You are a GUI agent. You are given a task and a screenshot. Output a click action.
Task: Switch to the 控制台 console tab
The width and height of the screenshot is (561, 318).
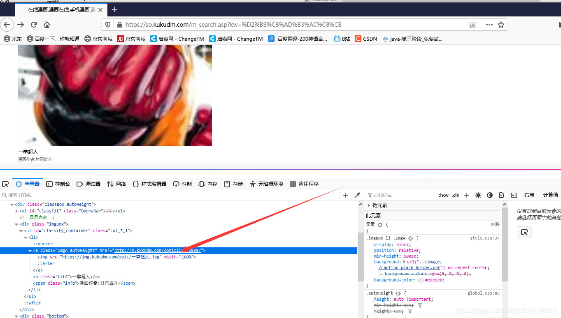[x=58, y=184]
